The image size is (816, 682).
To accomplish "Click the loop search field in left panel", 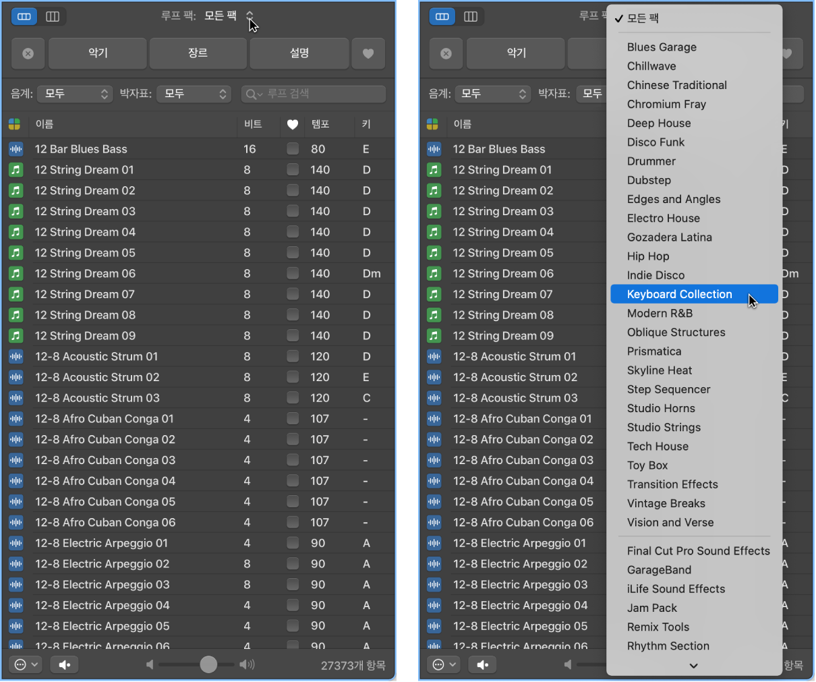I will (314, 94).
